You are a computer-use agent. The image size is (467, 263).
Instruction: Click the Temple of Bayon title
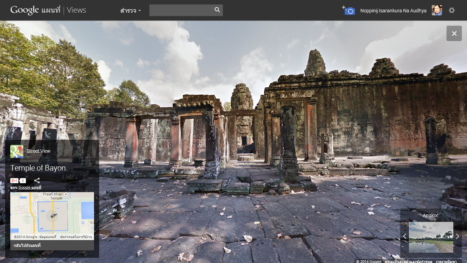[x=38, y=168]
